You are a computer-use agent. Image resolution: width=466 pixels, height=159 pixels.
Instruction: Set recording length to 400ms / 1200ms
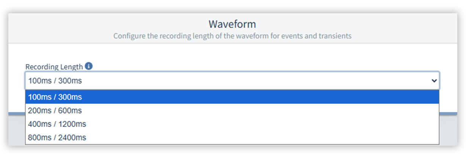[57, 124]
